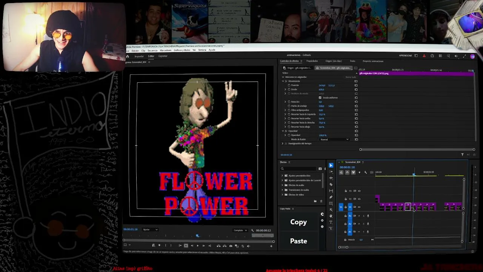This screenshot has width=483, height=272.
Task: Expand the Rotación property
Action: 285,102
